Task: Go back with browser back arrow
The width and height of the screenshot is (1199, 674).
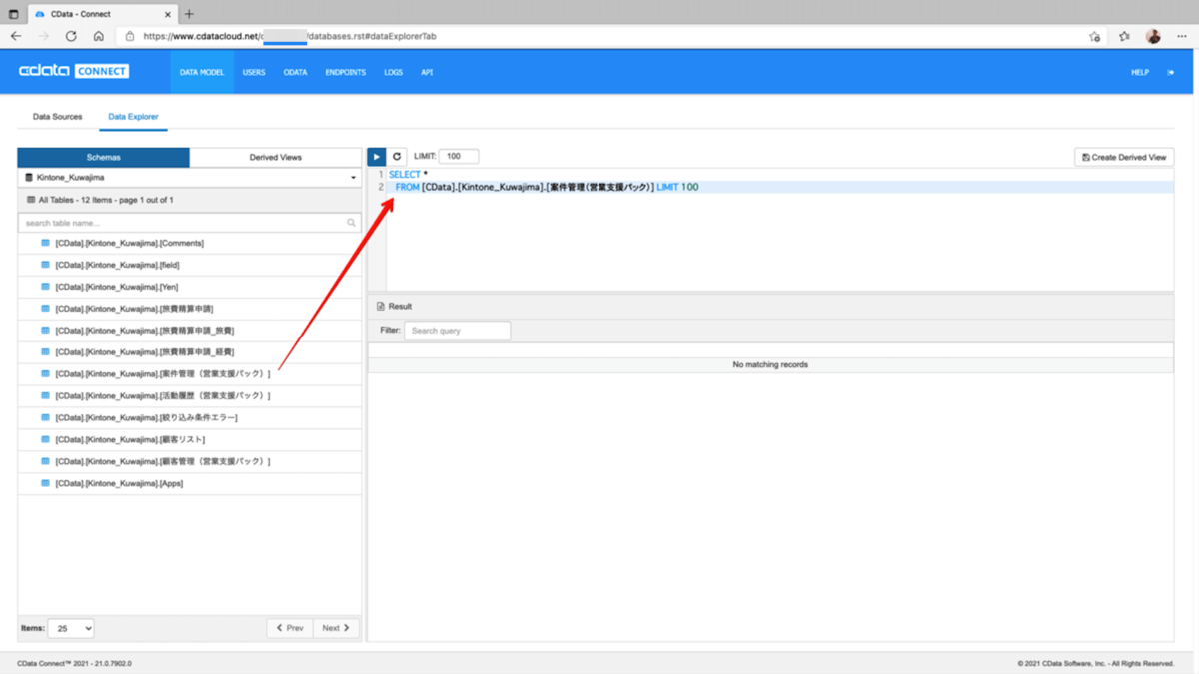Action: tap(16, 36)
